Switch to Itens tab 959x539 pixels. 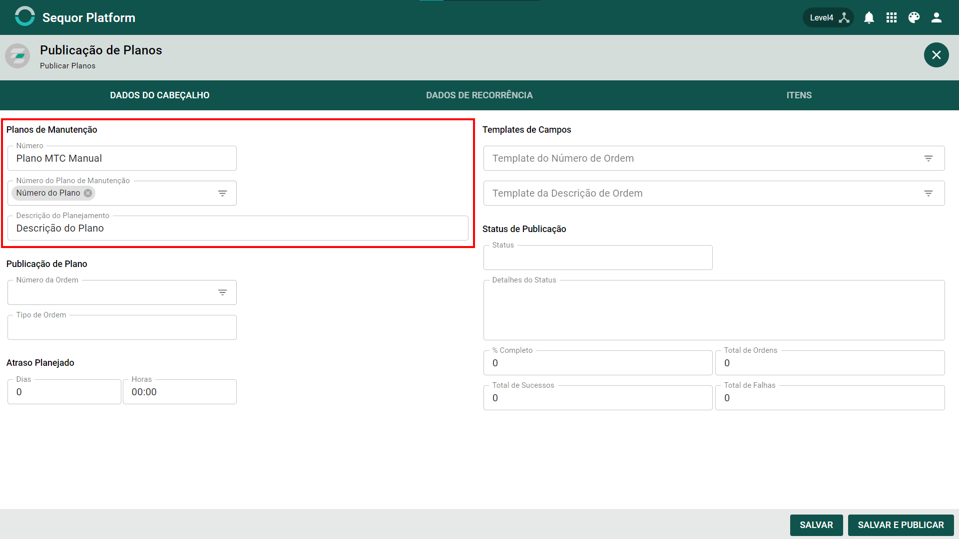click(799, 95)
